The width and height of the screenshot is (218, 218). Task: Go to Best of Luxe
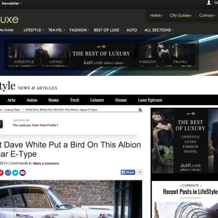[x=107, y=30]
